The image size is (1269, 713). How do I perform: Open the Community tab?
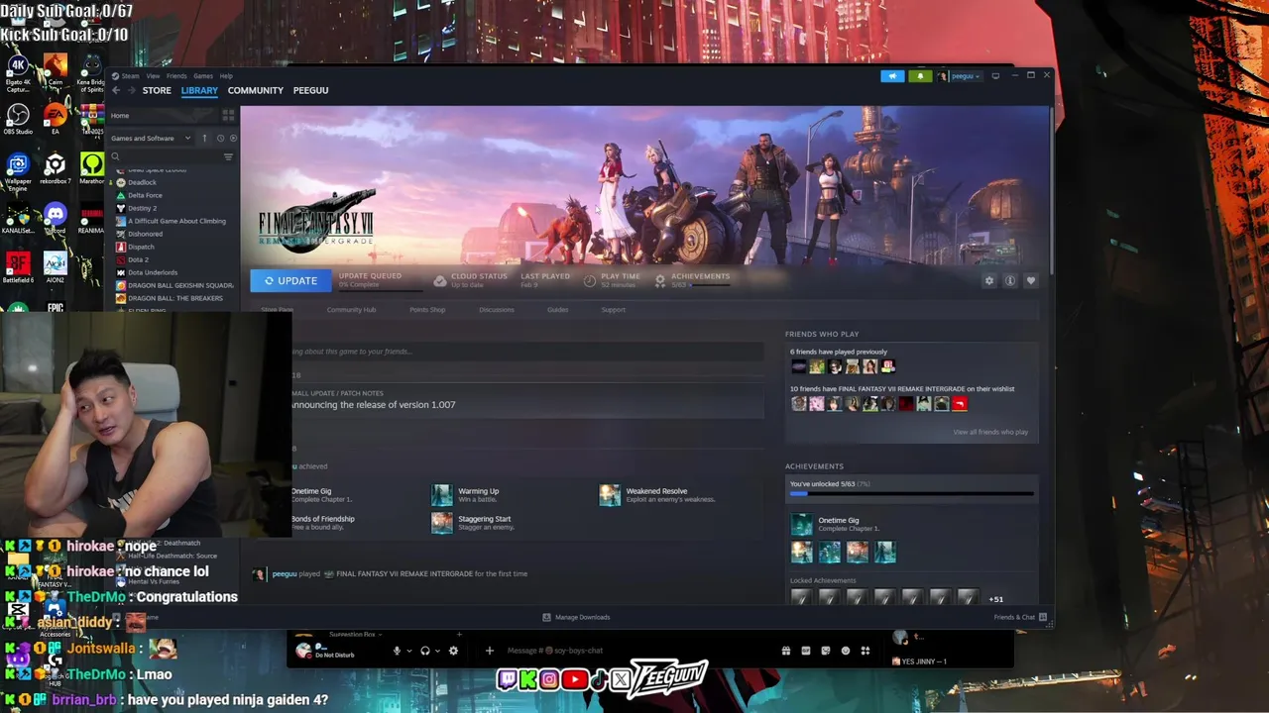pyautogui.click(x=255, y=90)
